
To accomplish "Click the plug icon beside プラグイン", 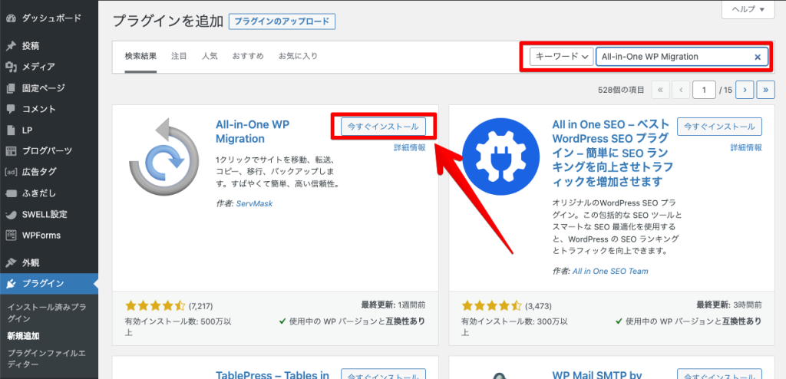I will [11, 284].
